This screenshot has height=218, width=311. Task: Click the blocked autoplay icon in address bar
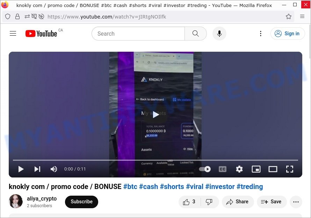(34, 16)
